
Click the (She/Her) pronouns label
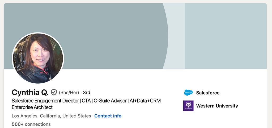tap(69, 92)
